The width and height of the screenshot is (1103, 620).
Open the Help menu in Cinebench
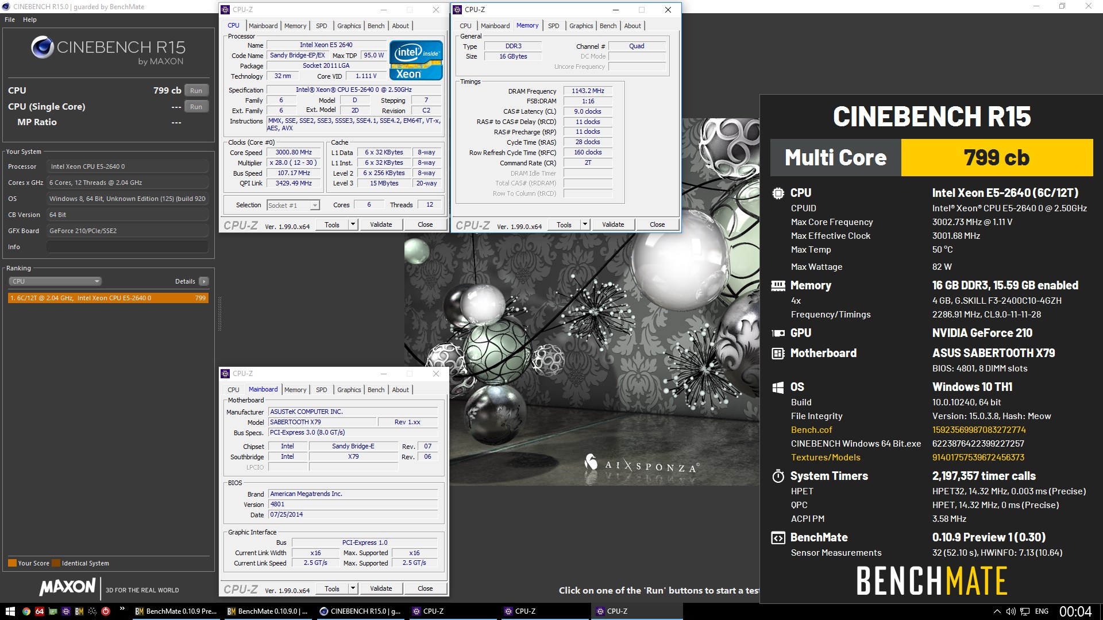30,20
